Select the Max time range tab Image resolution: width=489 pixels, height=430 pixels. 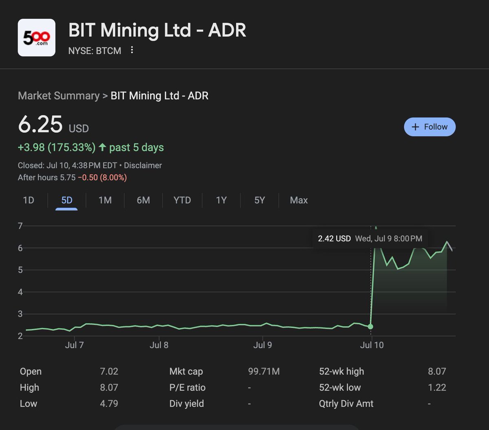299,200
